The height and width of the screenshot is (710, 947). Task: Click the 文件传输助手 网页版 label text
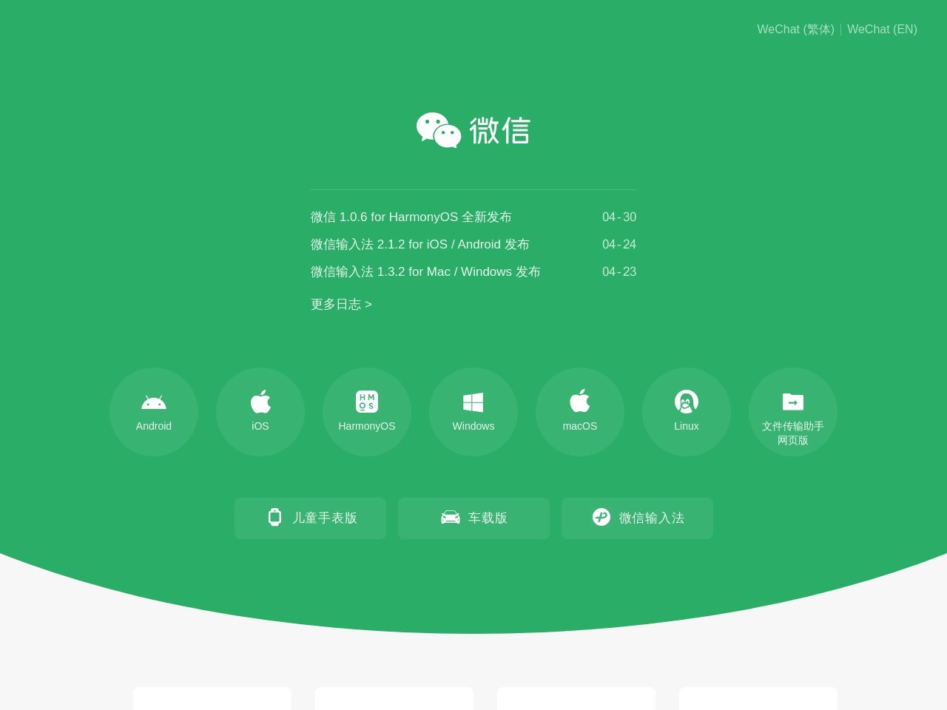coord(793,433)
